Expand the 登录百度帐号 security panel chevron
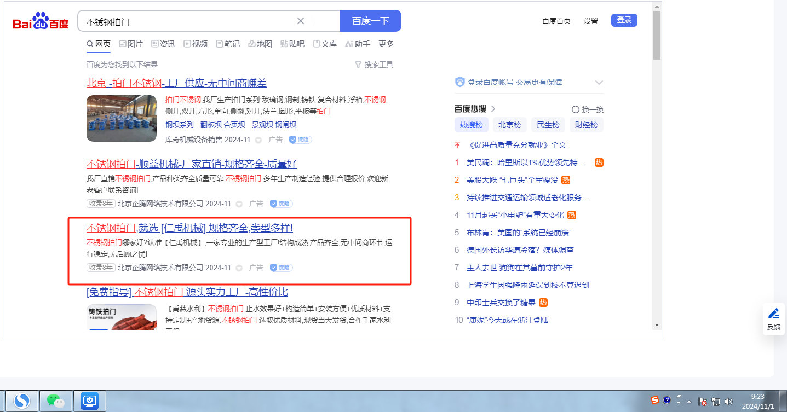Screen dimensions: 787x412 (x=599, y=83)
